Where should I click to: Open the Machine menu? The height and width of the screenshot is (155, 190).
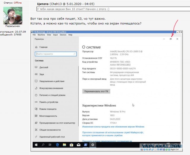click(41, 35)
